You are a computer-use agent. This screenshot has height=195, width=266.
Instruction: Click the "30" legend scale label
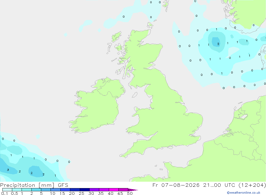pos(91,193)
